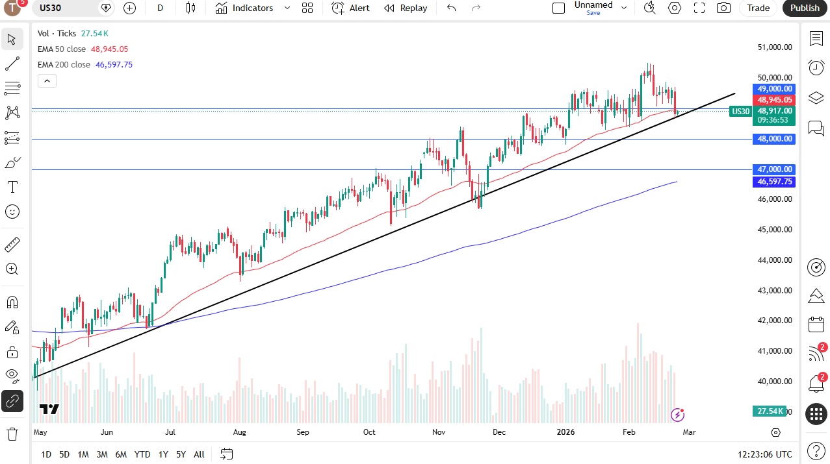Add symbol with compare plus button

coord(129,8)
